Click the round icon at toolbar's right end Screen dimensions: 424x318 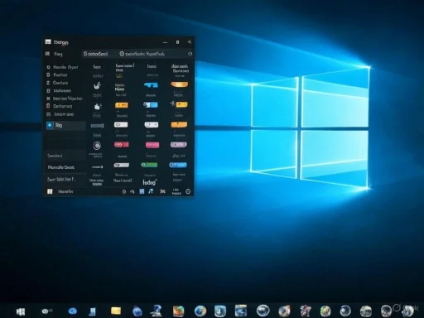click(190, 54)
